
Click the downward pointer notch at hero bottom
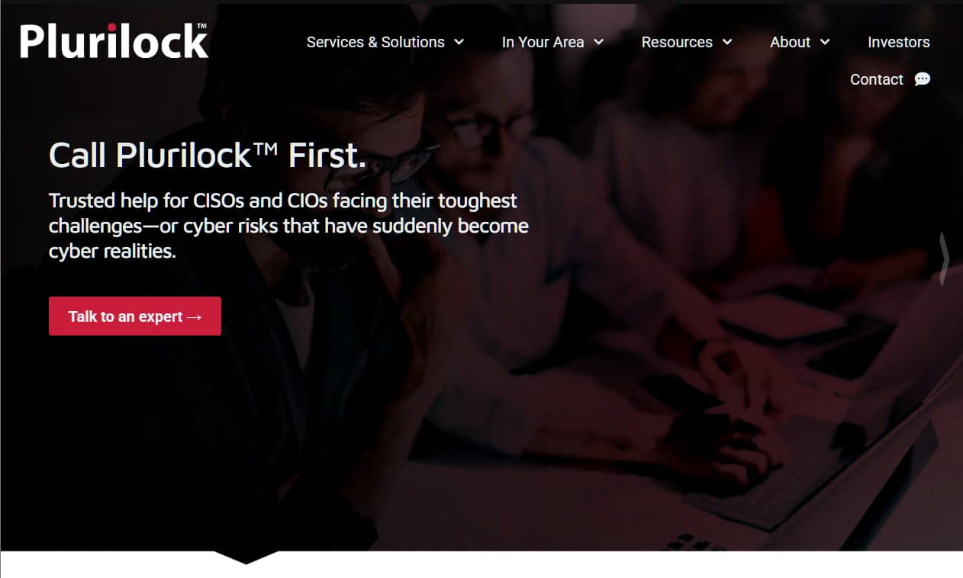tap(246, 557)
